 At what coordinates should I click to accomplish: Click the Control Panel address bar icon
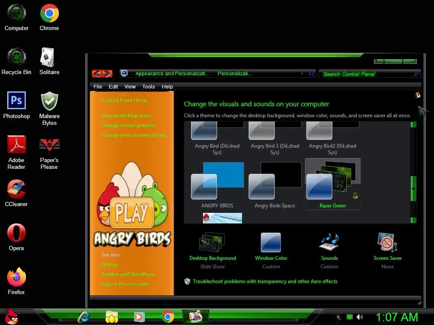coord(124,73)
